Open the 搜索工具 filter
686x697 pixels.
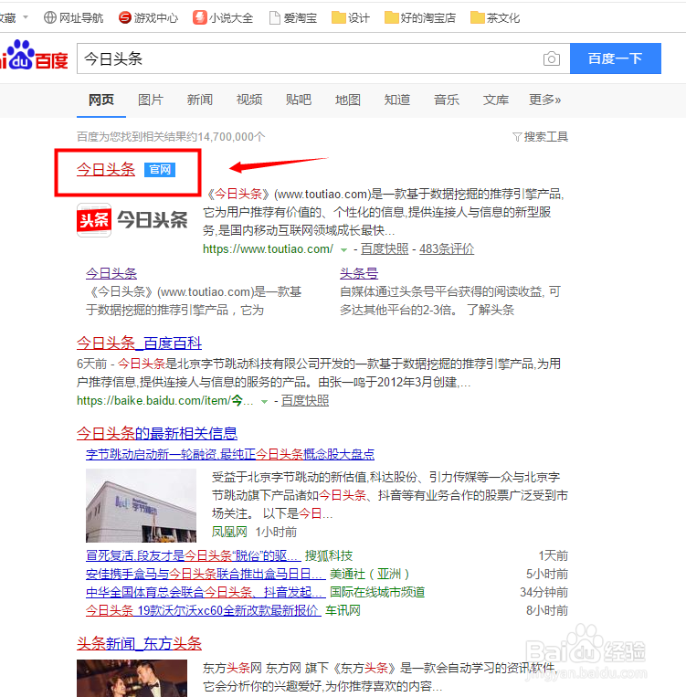pos(540,136)
